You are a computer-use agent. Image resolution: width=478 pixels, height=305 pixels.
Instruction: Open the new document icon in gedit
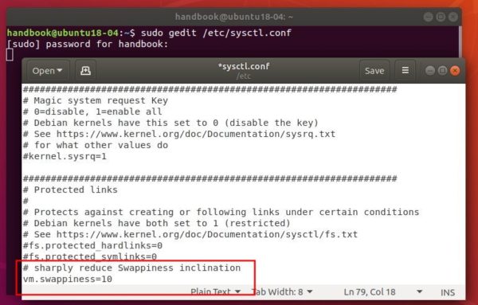point(85,71)
